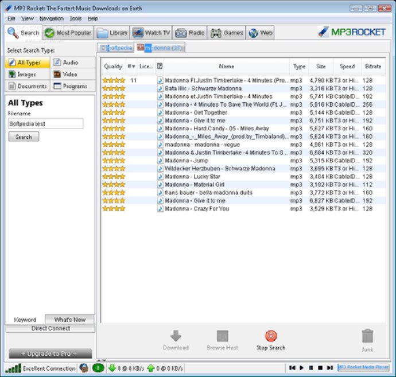The width and height of the screenshot is (396, 377).
Task: Switch to the Radio tab
Action: coord(189,33)
